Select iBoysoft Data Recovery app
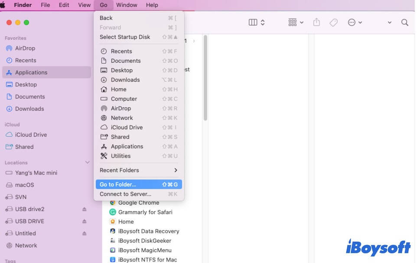The height and width of the screenshot is (263, 417). click(x=148, y=231)
